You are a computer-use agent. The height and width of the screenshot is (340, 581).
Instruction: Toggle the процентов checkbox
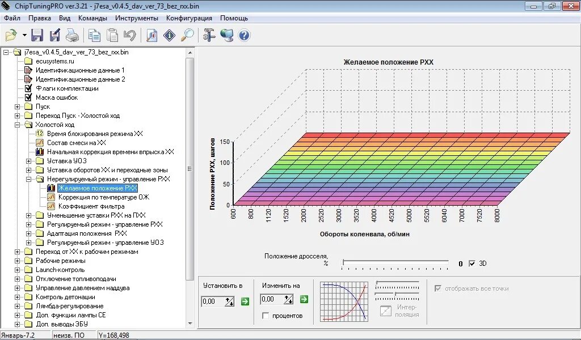point(266,316)
